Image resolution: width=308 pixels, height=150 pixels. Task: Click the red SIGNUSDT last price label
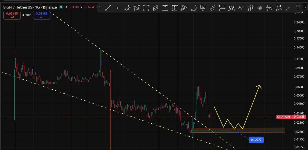coord(284,117)
